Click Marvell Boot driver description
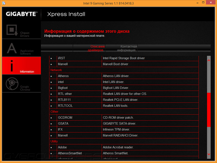The width and height of the screenshot is (217, 163). [x=115, y=64]
